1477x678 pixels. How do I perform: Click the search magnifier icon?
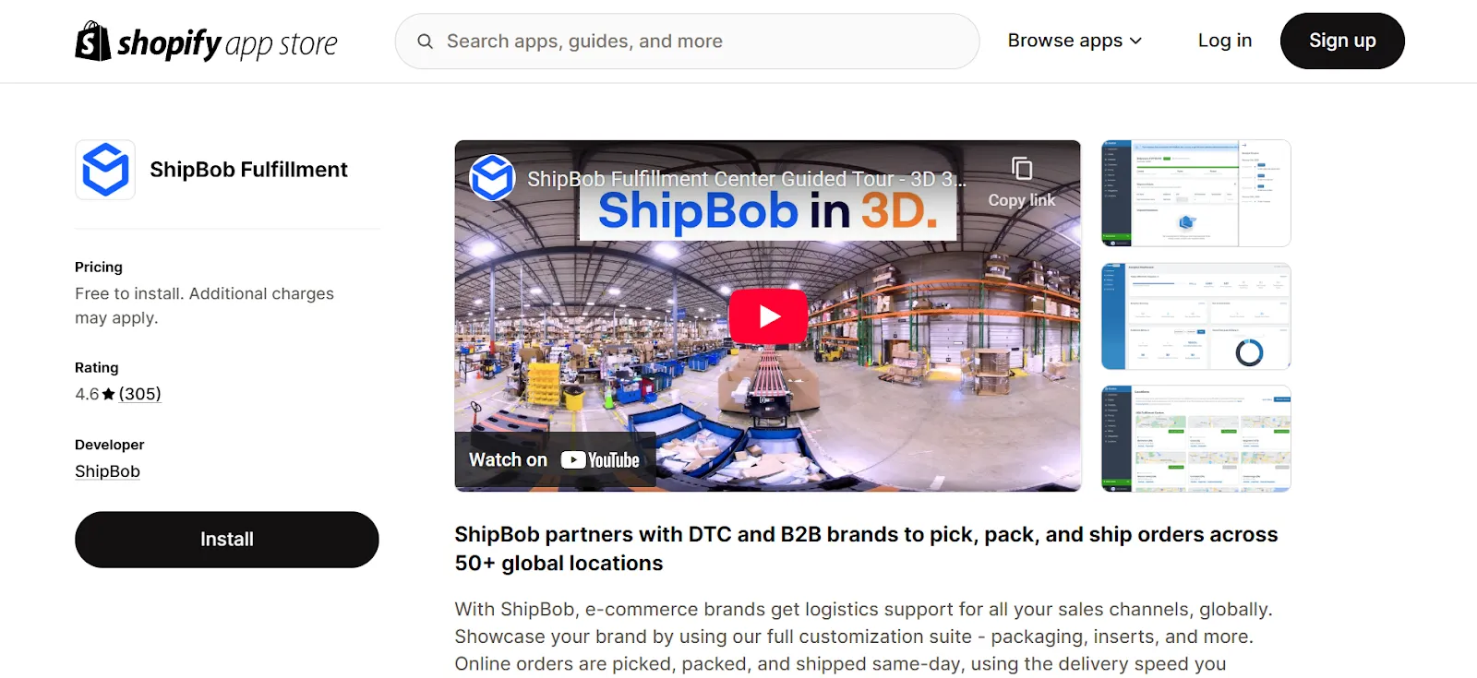[x=425, y=42]
